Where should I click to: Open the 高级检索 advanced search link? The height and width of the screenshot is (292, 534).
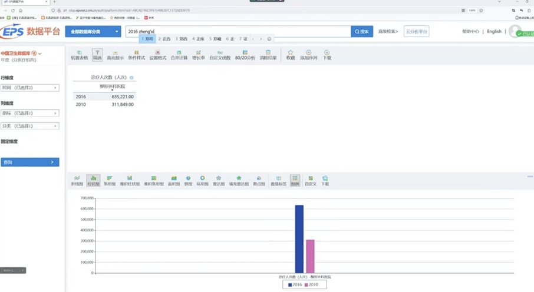387,31
